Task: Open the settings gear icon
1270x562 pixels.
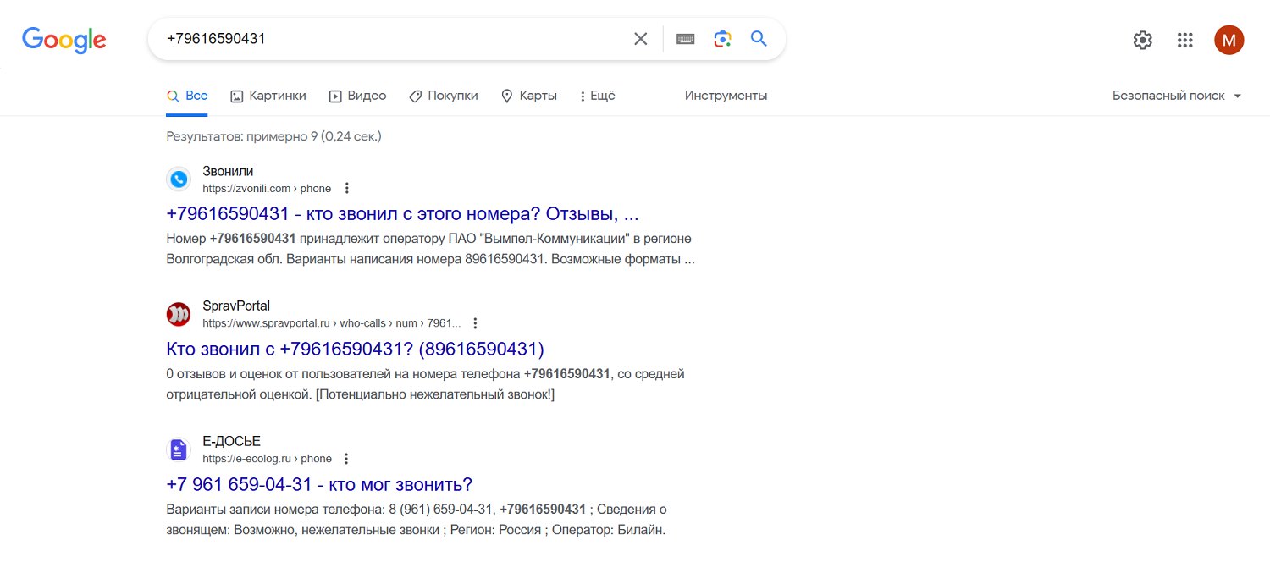Action: 1143,40
